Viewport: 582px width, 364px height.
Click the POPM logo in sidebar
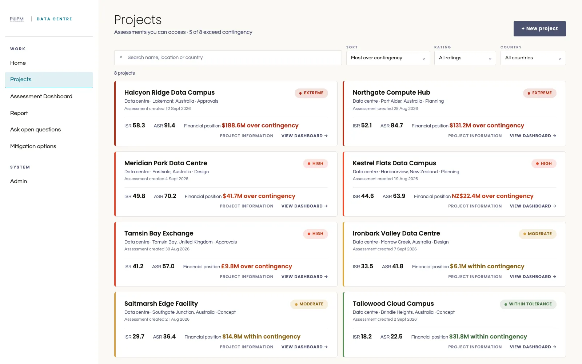click(17, 19)
